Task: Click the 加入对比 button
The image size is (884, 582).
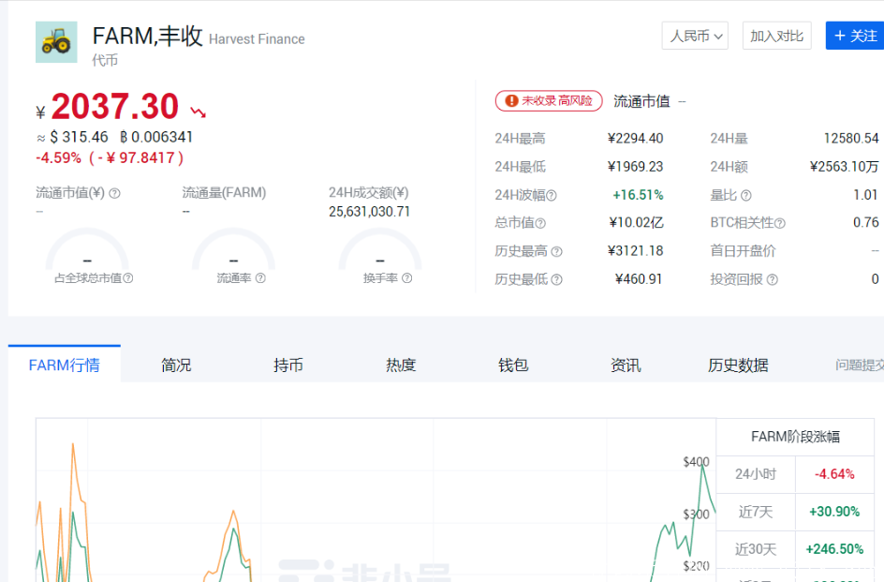Action: point(777,37)
